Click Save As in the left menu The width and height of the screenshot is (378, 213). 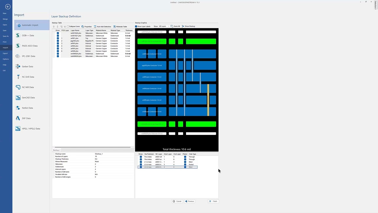click(x=6, y=36)
